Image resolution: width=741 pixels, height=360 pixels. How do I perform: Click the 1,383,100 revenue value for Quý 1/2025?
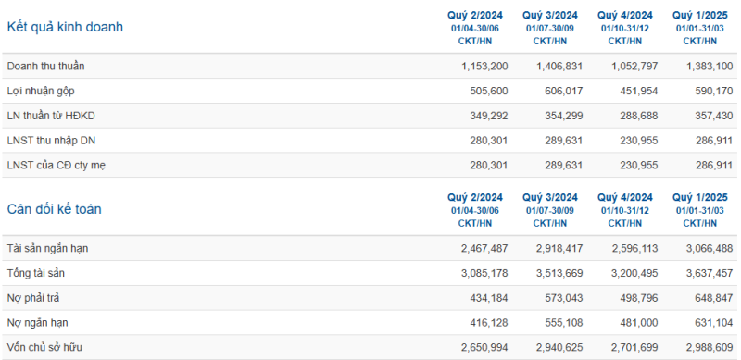coord(710,66)
